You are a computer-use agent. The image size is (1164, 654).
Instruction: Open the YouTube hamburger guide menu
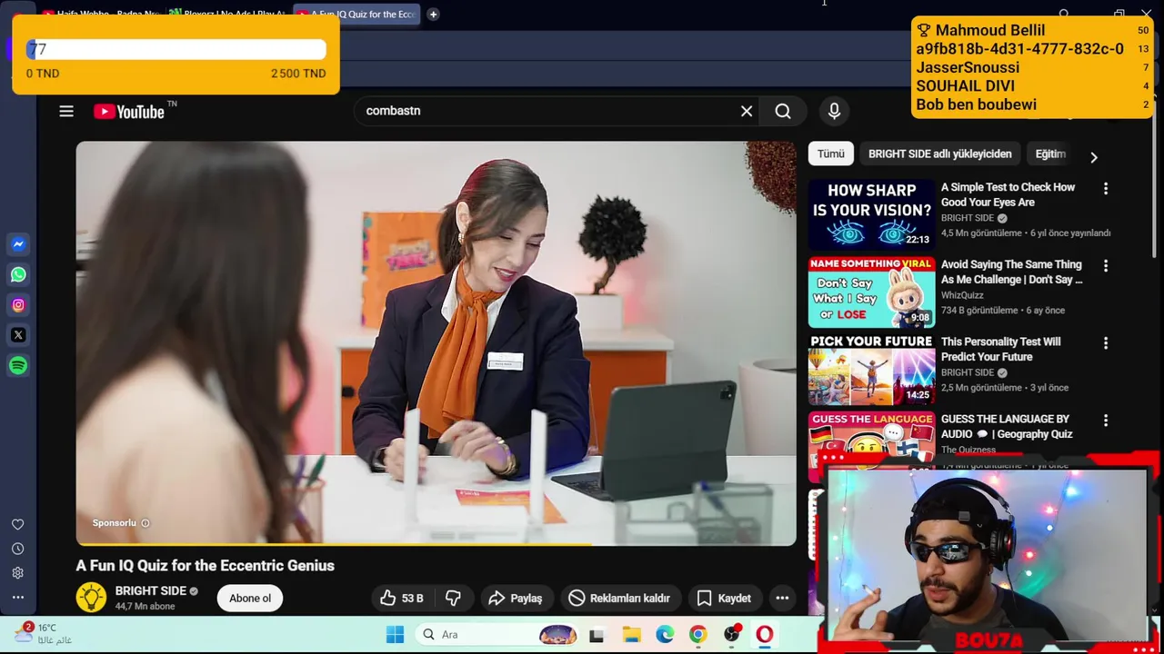pyautogui.click(x=66, y=111)
